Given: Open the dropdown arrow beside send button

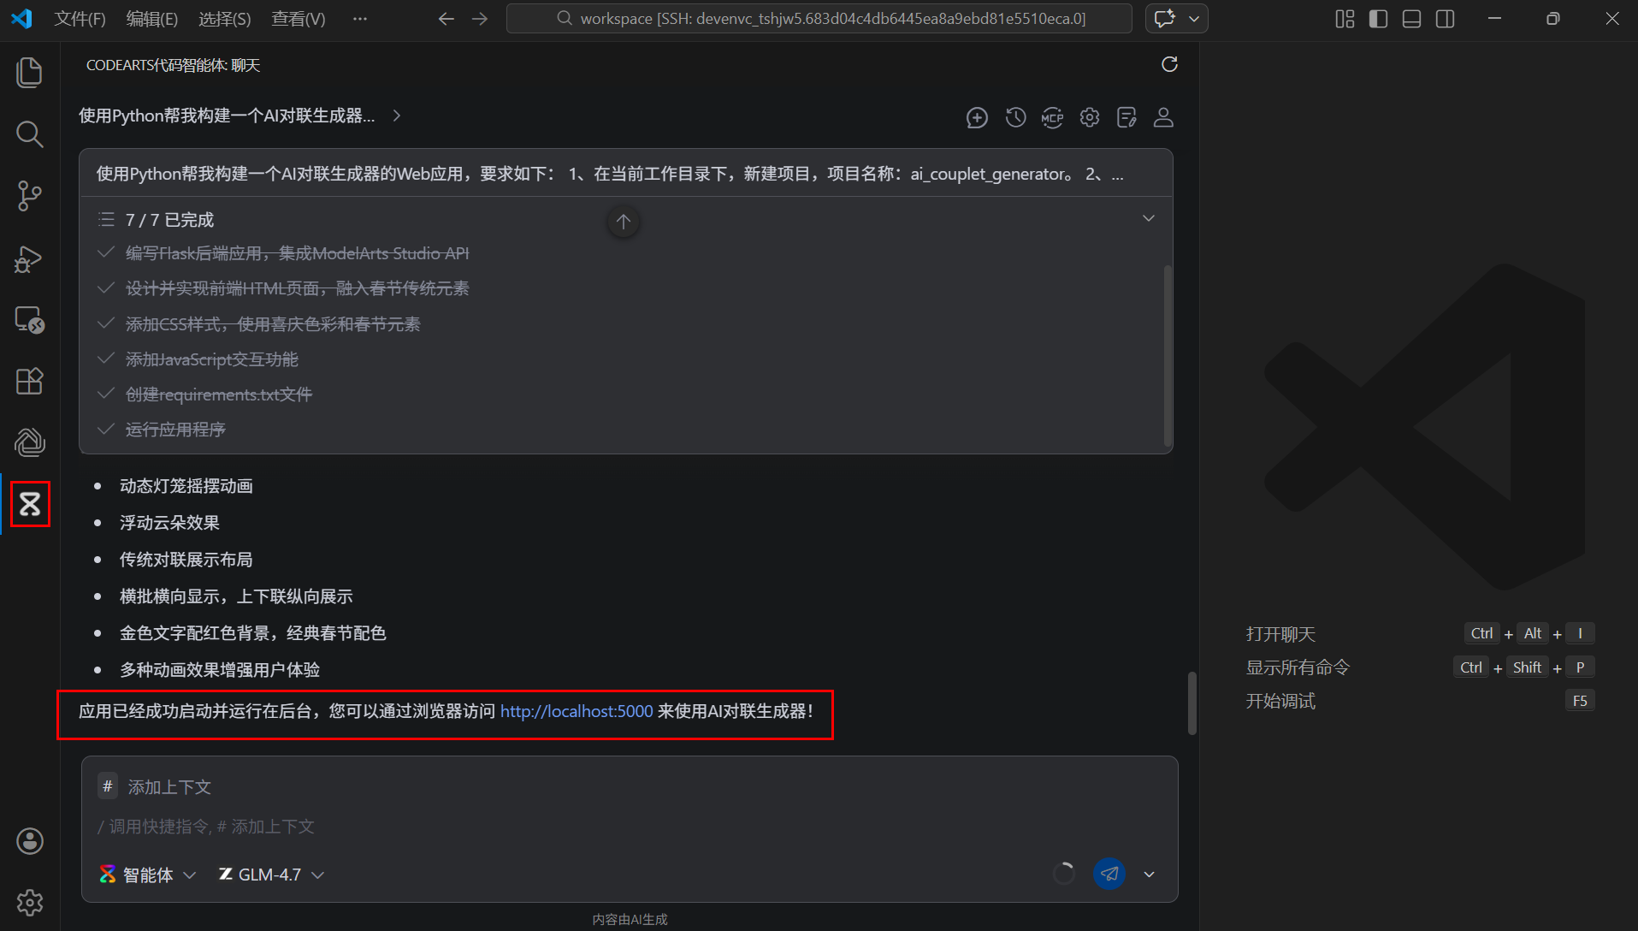Looking at the screenshot, I should click(1149, 875).
